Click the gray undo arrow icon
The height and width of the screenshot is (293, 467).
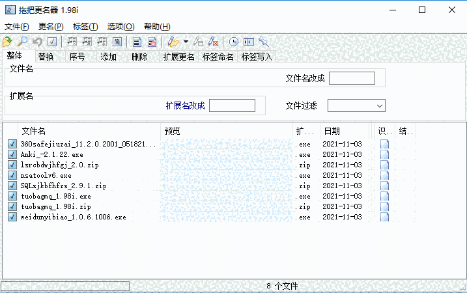37,42
